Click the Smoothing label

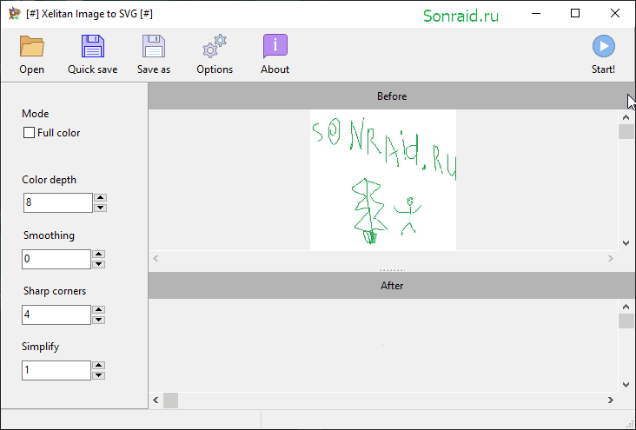tap(49, 235)
